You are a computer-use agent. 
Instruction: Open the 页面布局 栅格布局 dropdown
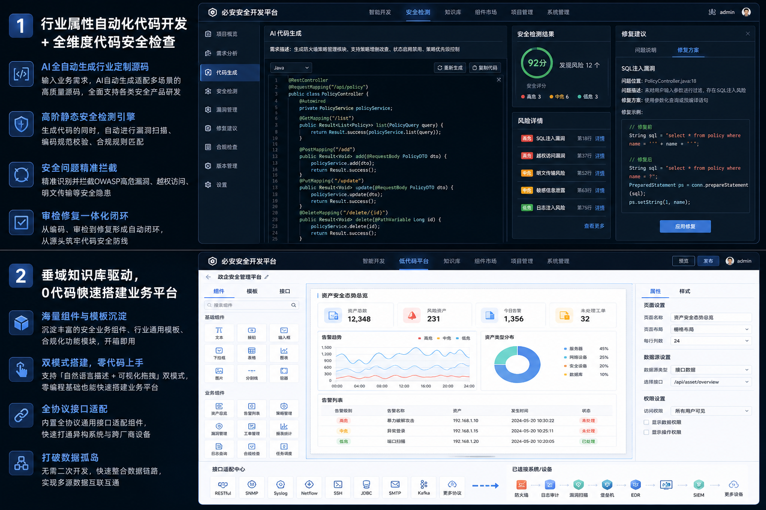tap(711, 329)
